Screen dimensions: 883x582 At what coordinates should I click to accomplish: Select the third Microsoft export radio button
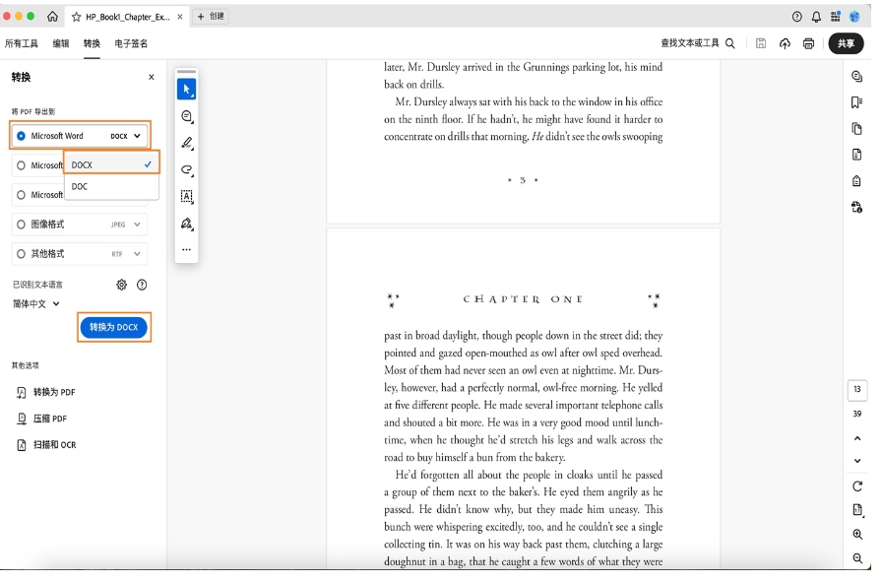[22, 194]
